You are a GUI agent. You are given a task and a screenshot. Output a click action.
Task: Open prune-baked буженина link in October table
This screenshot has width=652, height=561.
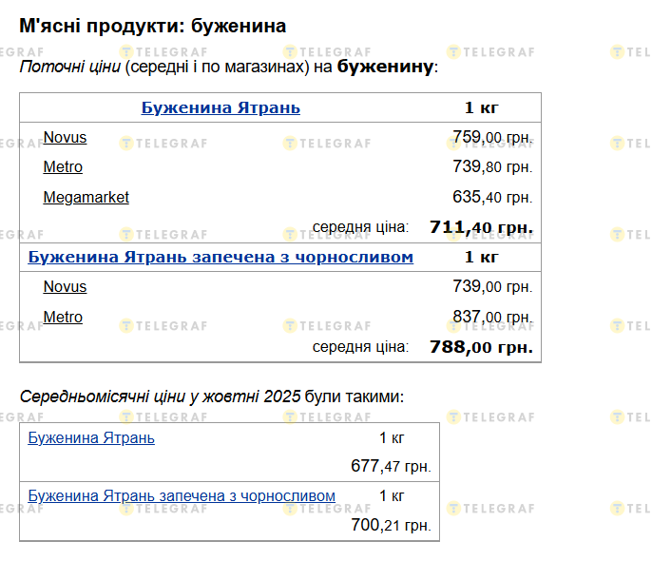pos(182,496)
